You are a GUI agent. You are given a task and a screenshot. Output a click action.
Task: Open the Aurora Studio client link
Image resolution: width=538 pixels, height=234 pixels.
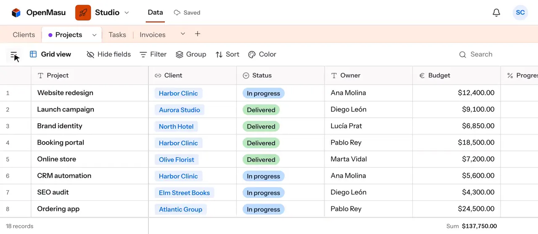point(179,110)
